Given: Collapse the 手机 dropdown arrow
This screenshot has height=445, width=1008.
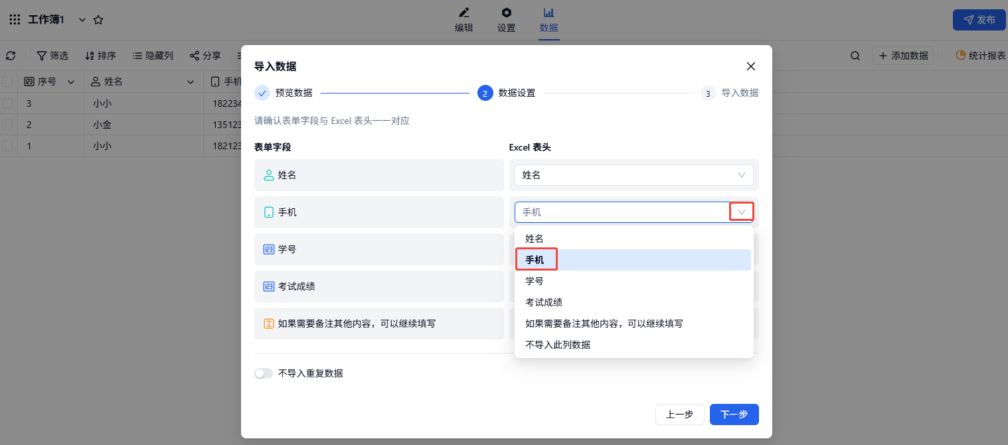Looking at the screenshot, I should pyautogui.click(x=742, y=212).
